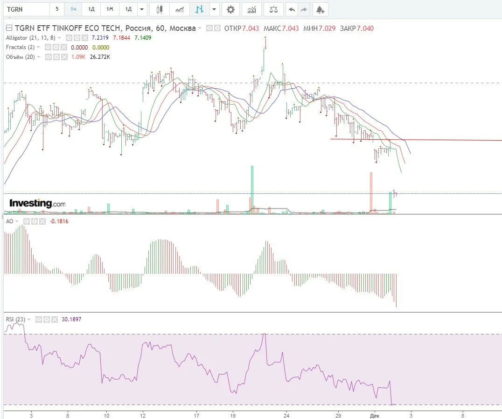Remove the Fractals indicator
Viewport: 502px width, 419px height.
pyautogui.click(x=64, y=48)
